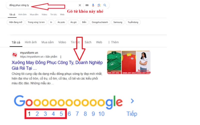Open the Xưởng May Đồng Phục Công Ty result

pos(57,65)
